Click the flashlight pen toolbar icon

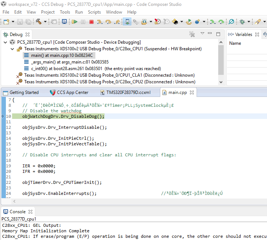(258, 22)
